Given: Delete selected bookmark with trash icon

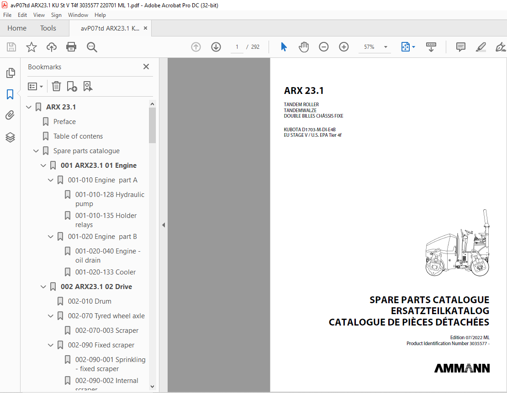Looking at the screenshot, I should [56, 87].
